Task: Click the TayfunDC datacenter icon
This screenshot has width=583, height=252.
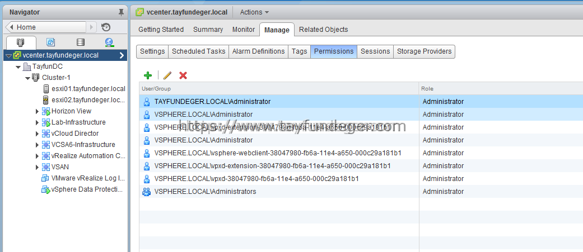Action: [27, 67]
